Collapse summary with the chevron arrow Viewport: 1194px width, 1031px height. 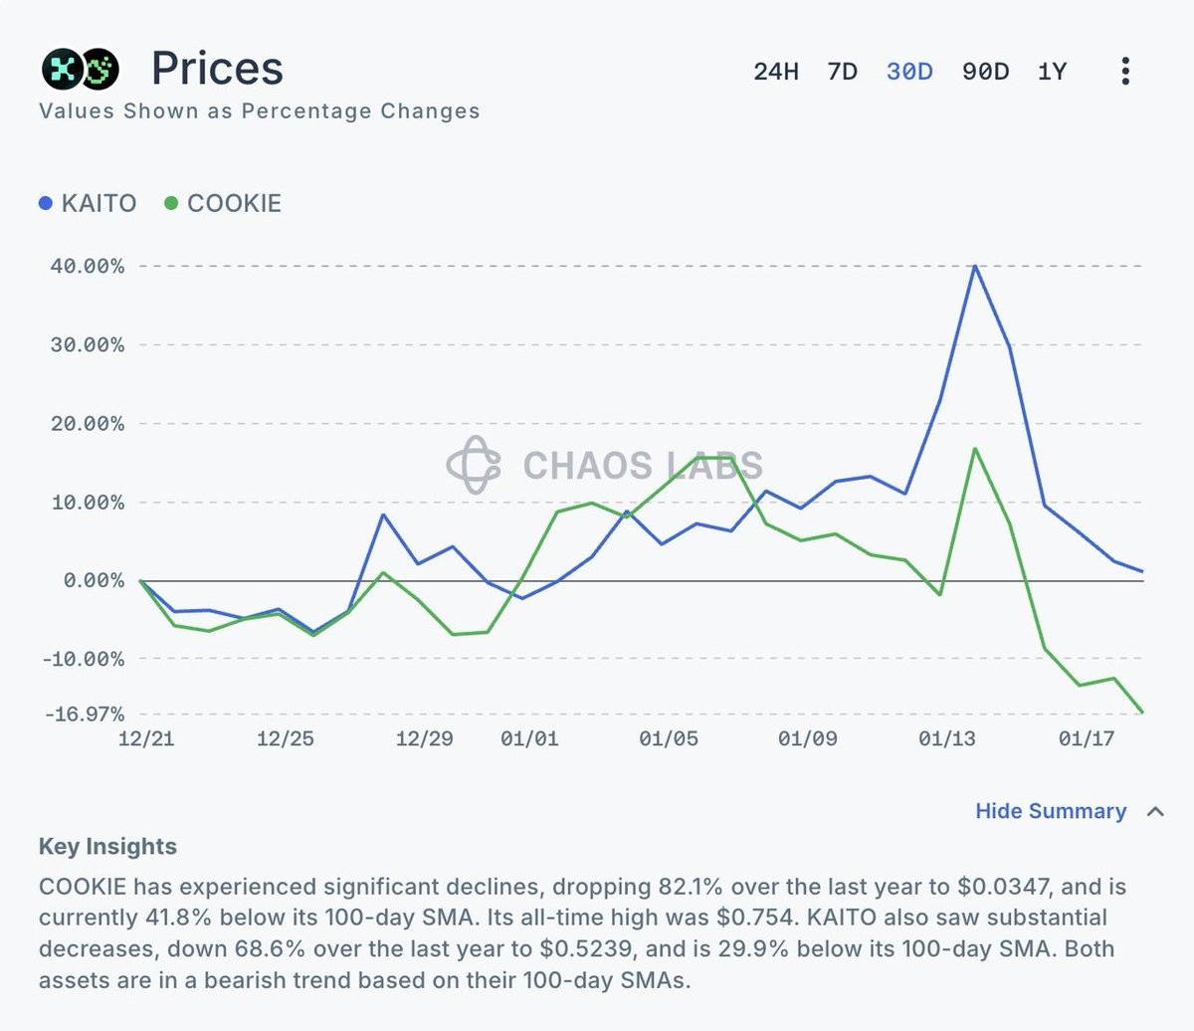[x=1155, y=811]
